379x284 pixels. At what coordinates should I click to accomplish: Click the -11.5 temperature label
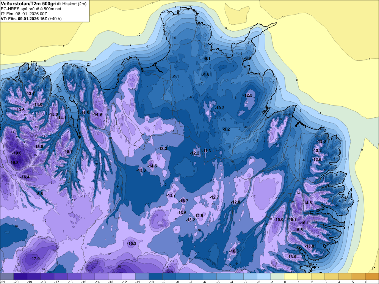pyautogui.click(x=85, y=113)
